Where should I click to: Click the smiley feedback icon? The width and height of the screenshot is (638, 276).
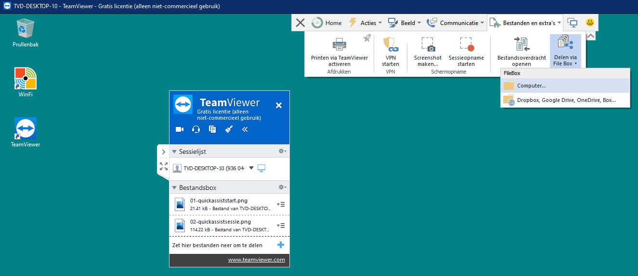[589, 22]
